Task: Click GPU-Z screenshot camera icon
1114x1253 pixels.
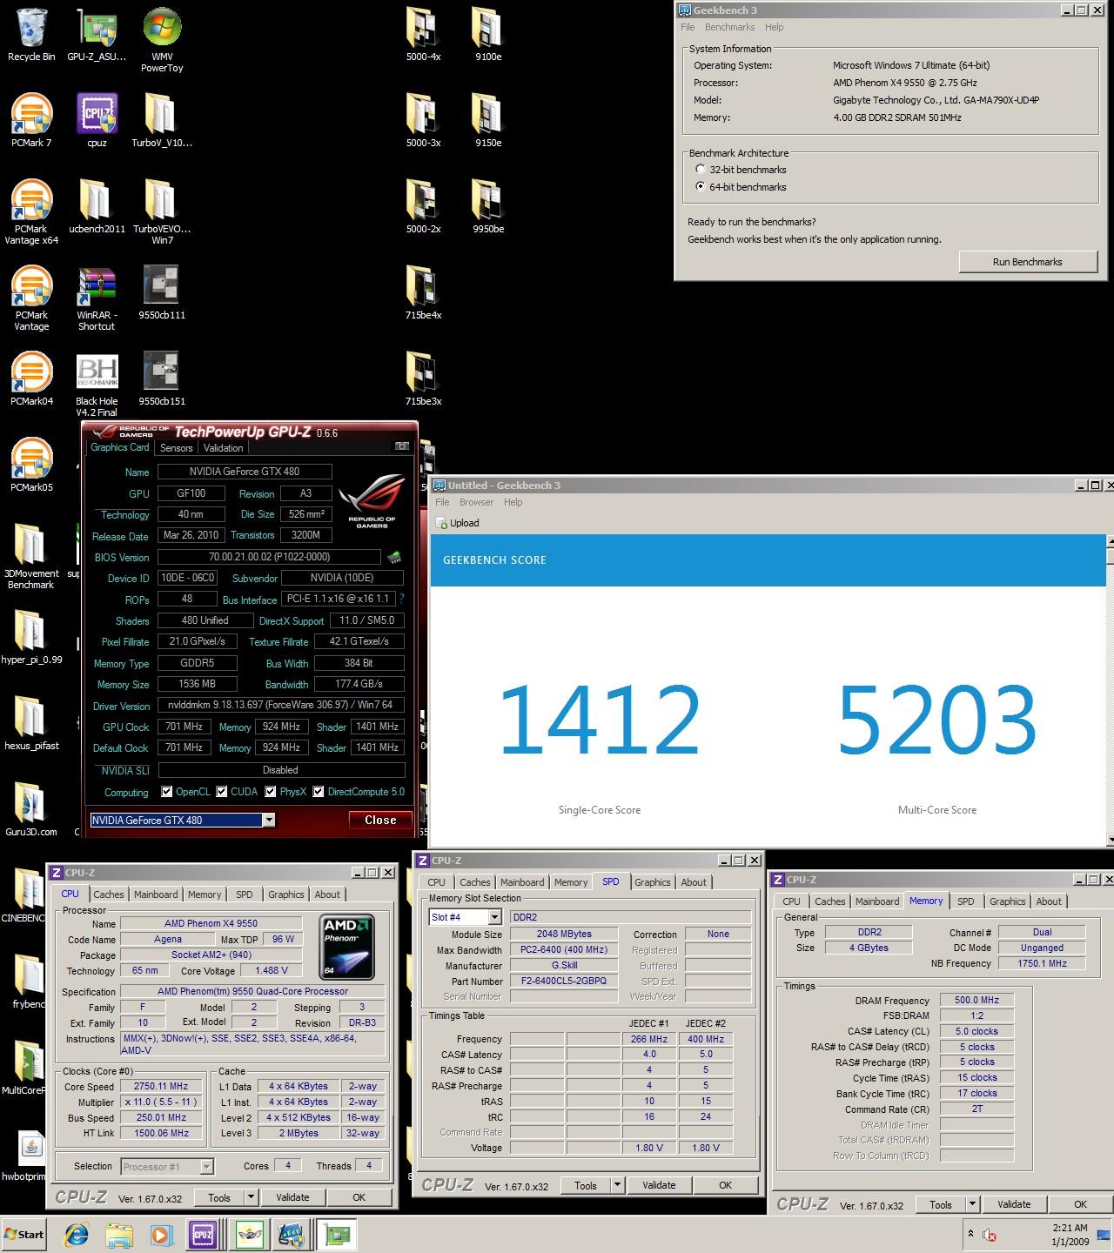Action: click(401, 446)
